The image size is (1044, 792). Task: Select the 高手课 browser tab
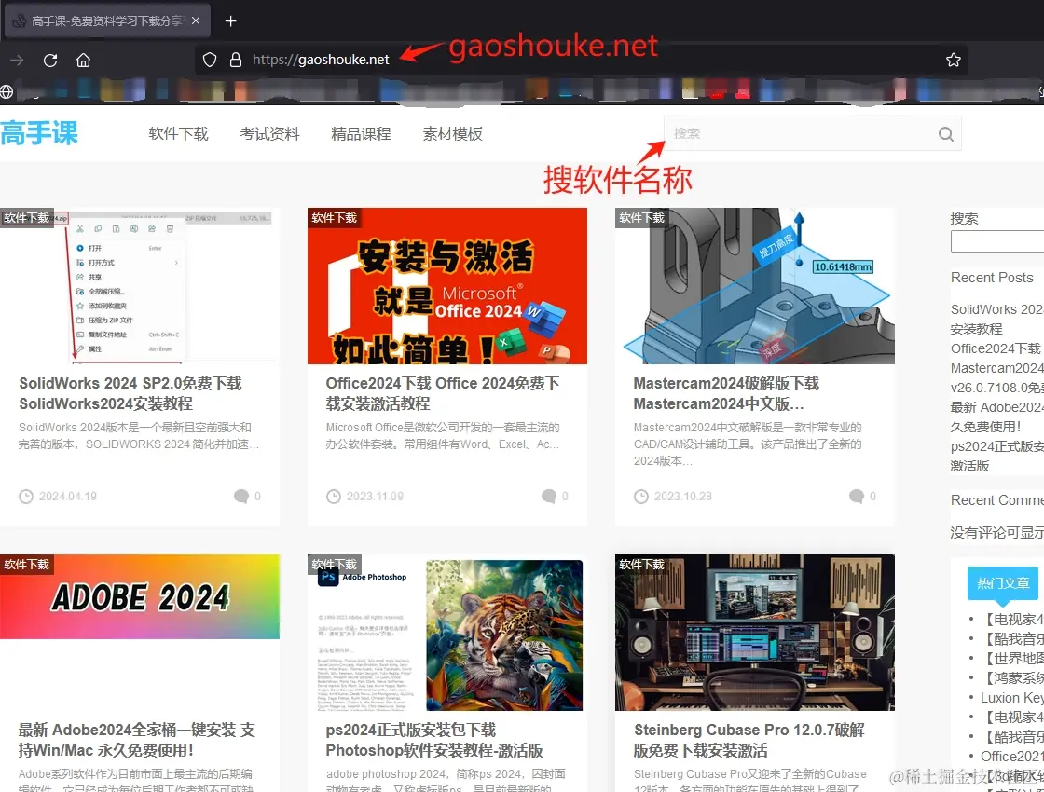(103, 20)
